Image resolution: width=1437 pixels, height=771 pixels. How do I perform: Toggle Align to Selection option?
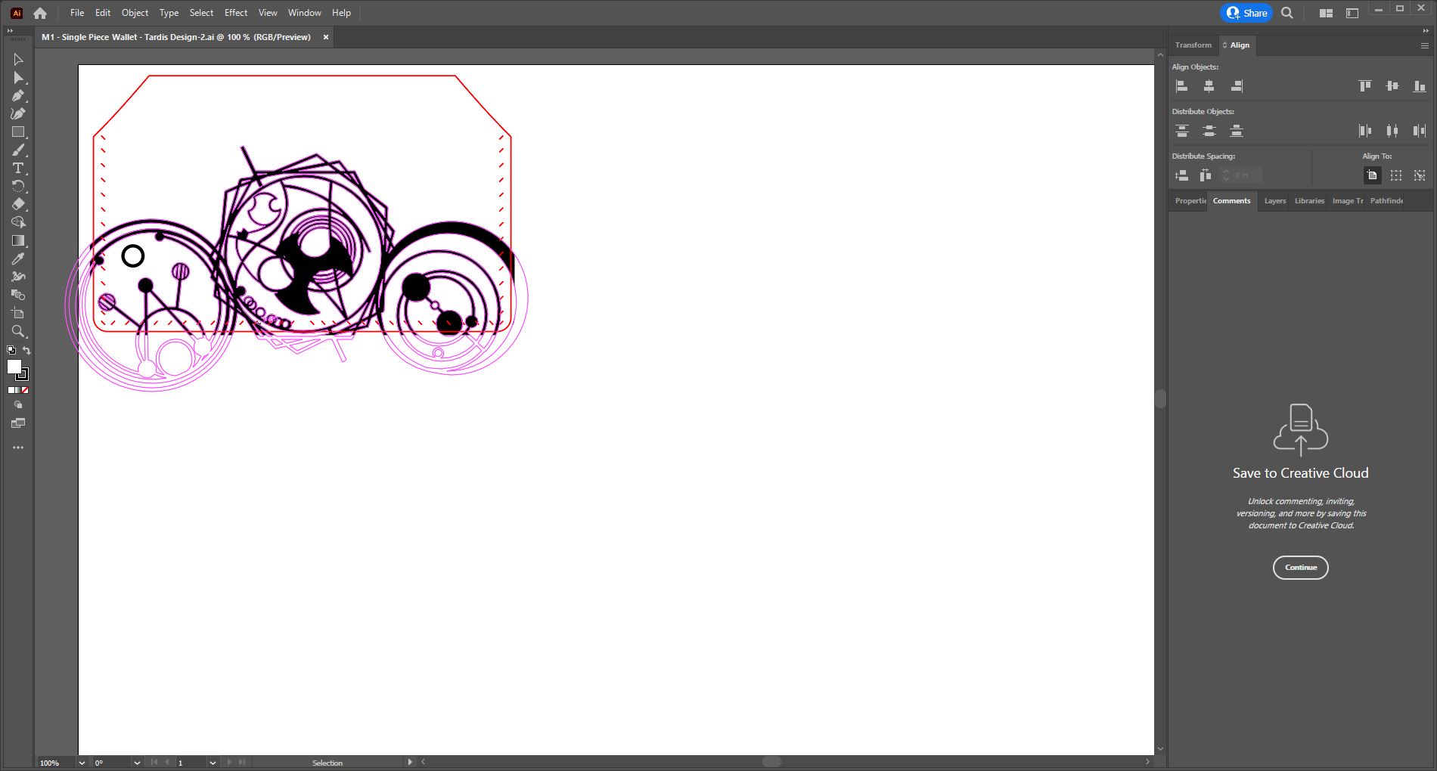pos(1396,175)
